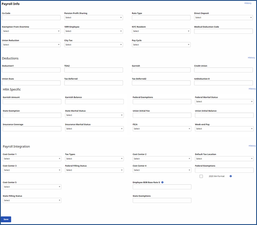Viewport: 257px width, 225px height.
Task: Select the Pay Cycle dropdown
Action: (x=161, y=44)
